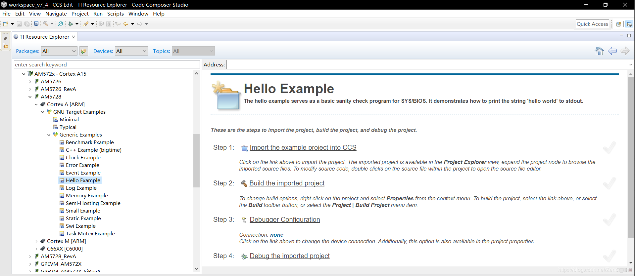Click the tree panel vertical scrollbar thumb

pyautogui.click(x=196, y=161)
